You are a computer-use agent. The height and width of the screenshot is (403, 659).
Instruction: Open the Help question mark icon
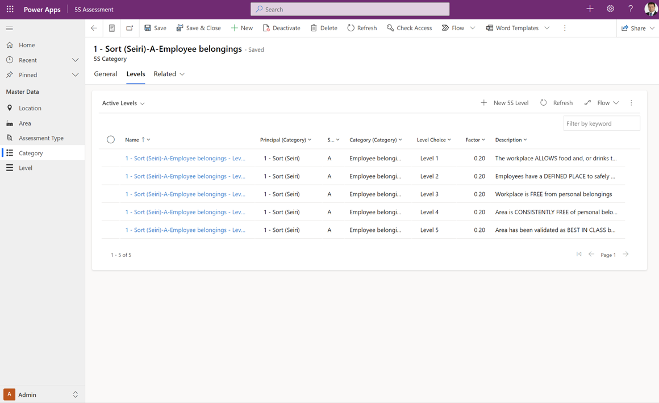pos(631,9)
